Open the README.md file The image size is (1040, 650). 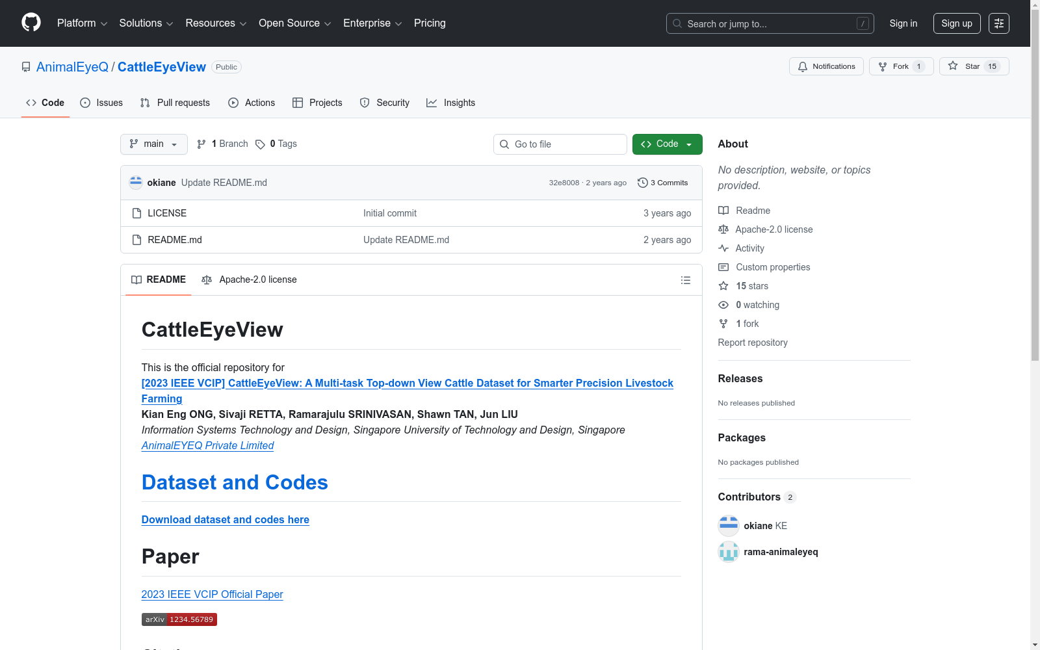[175, 240]
